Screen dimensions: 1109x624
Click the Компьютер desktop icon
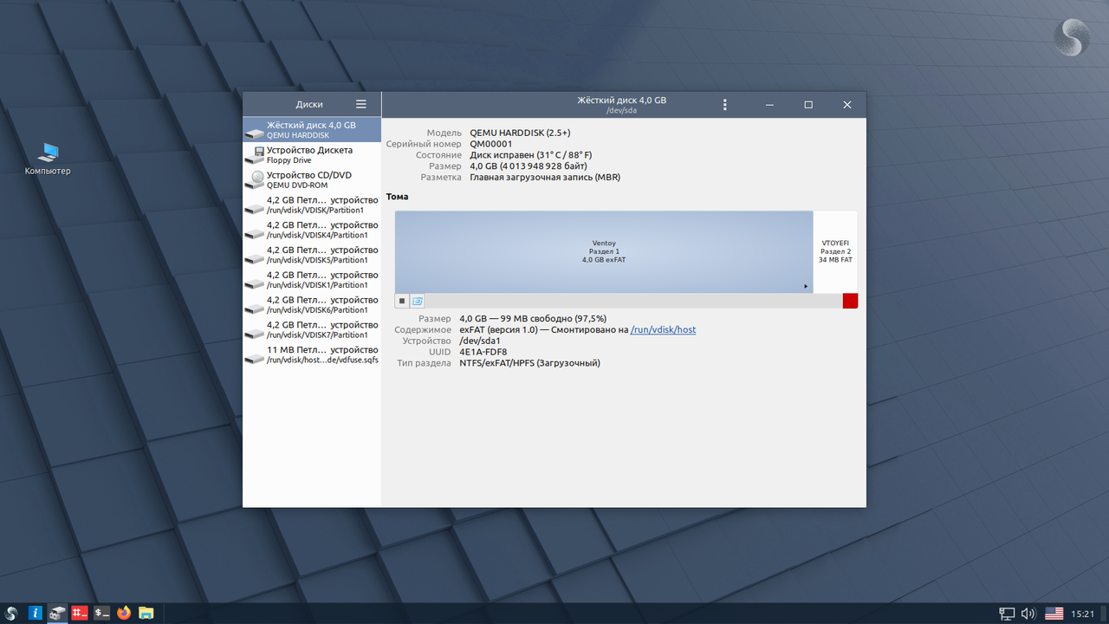click(x=48, y=159)
